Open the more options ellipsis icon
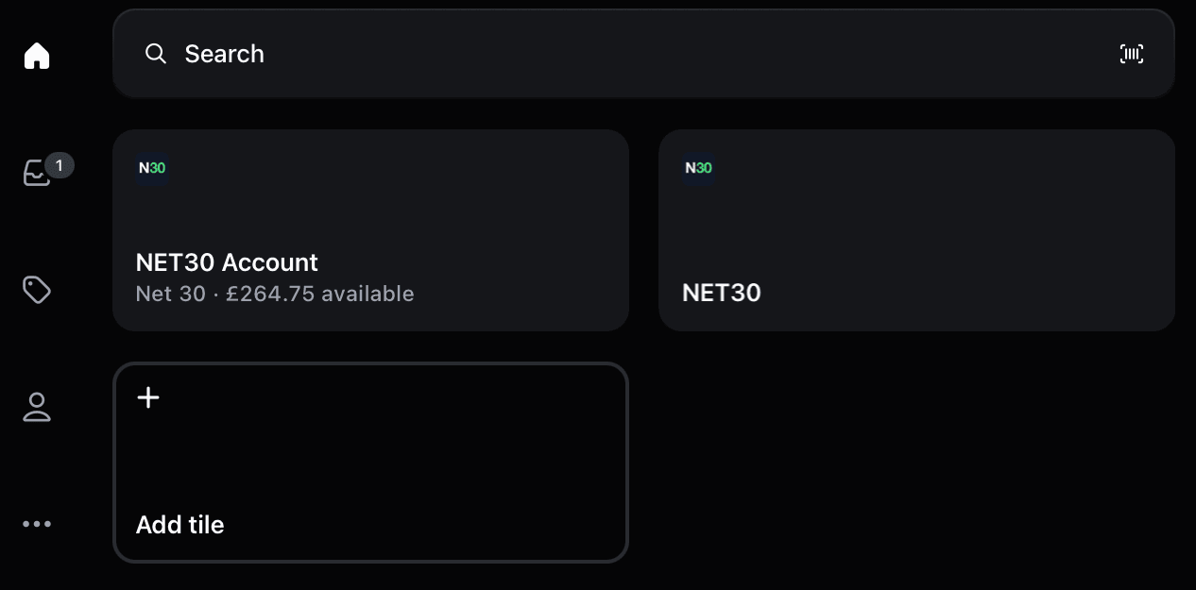 (36, 524)
